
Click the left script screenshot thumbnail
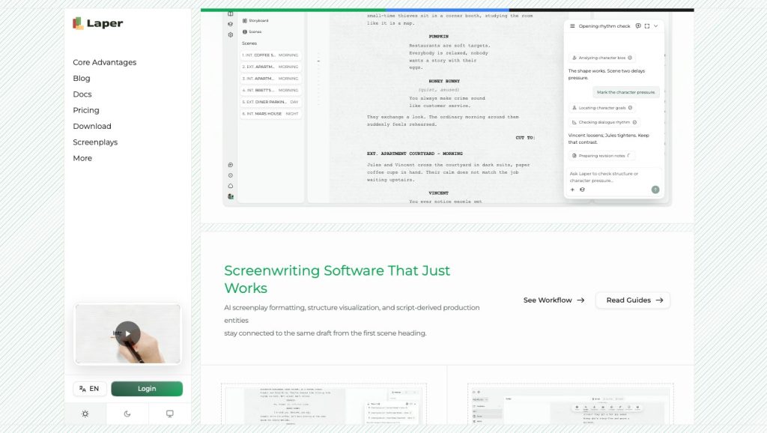tap(324, 405)
